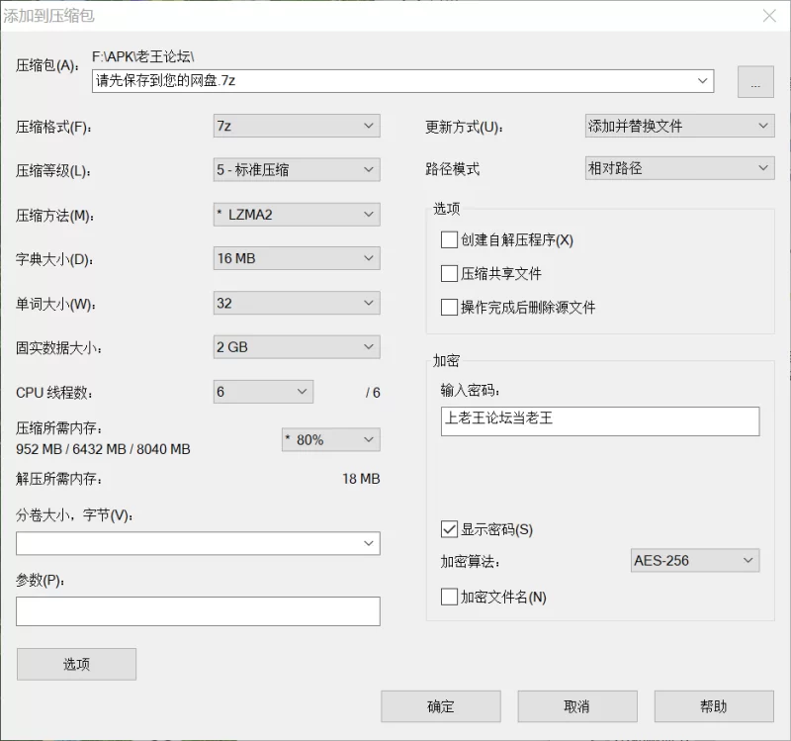Click the "..." browse button for archive path

click(x=755, y=81)
